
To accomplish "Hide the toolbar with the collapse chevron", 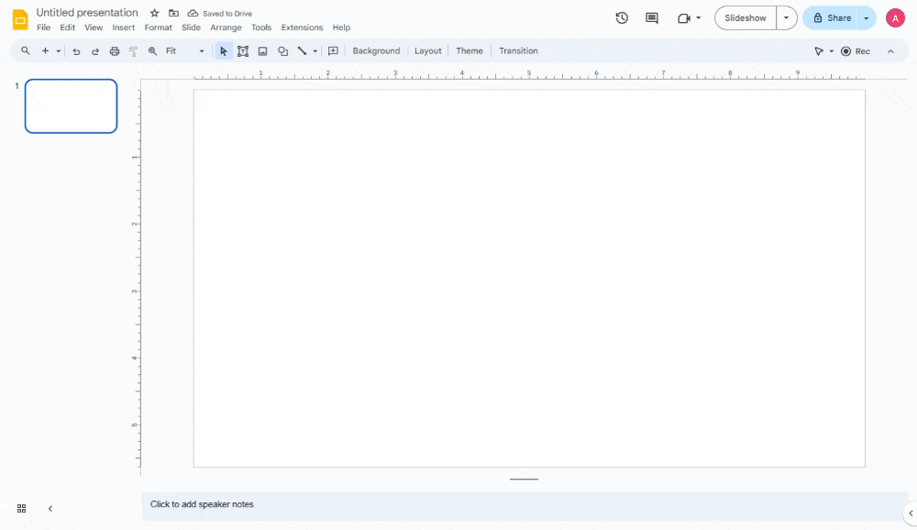I will 890,50.
